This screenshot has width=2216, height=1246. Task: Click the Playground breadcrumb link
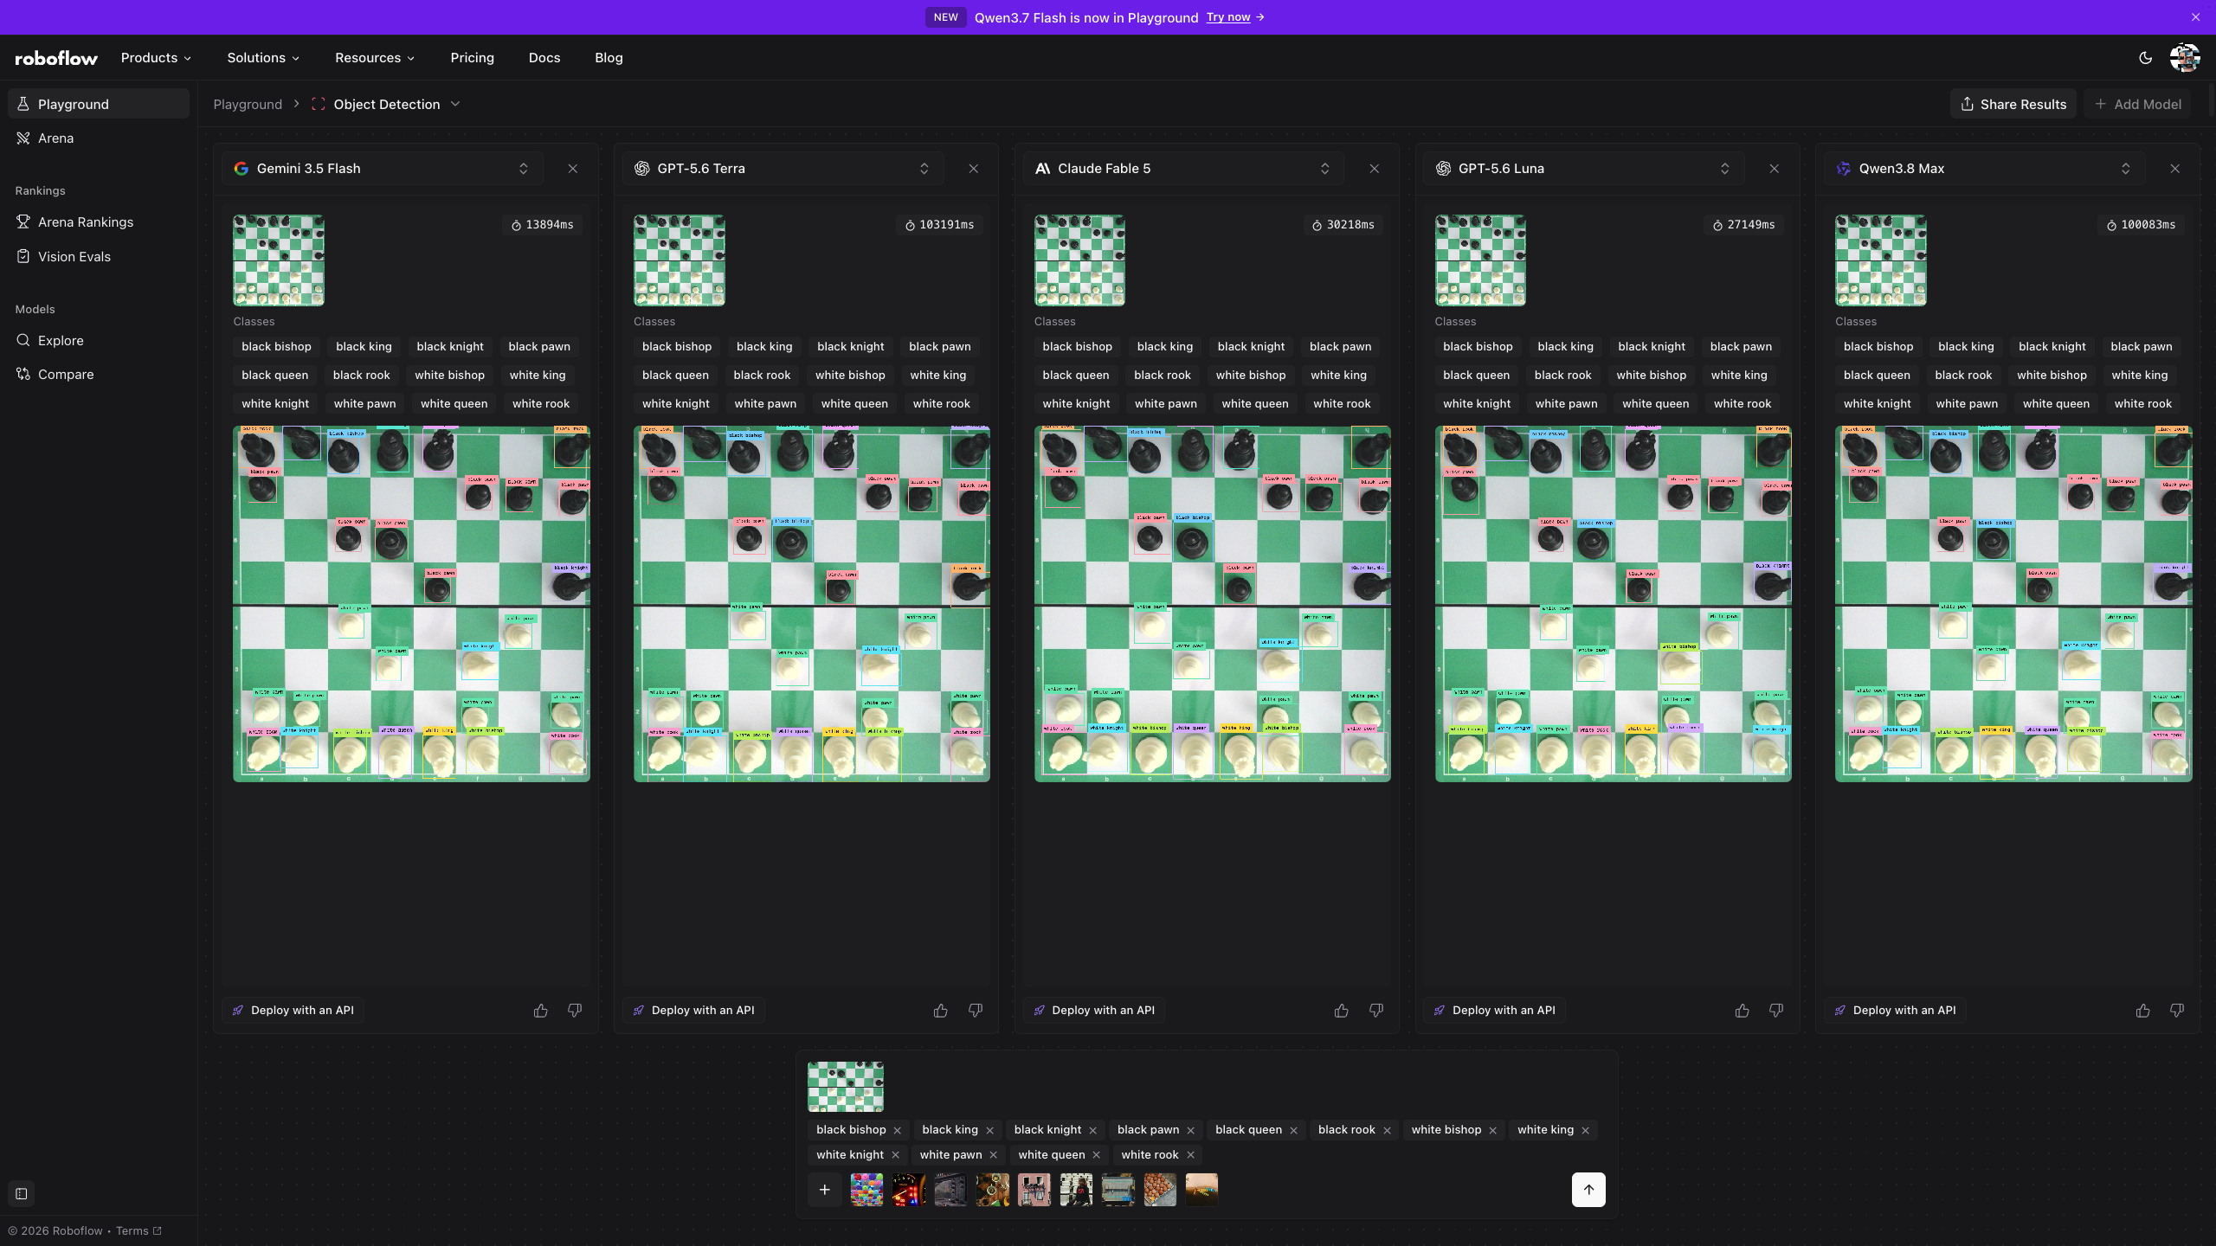(x=248, y=105)
